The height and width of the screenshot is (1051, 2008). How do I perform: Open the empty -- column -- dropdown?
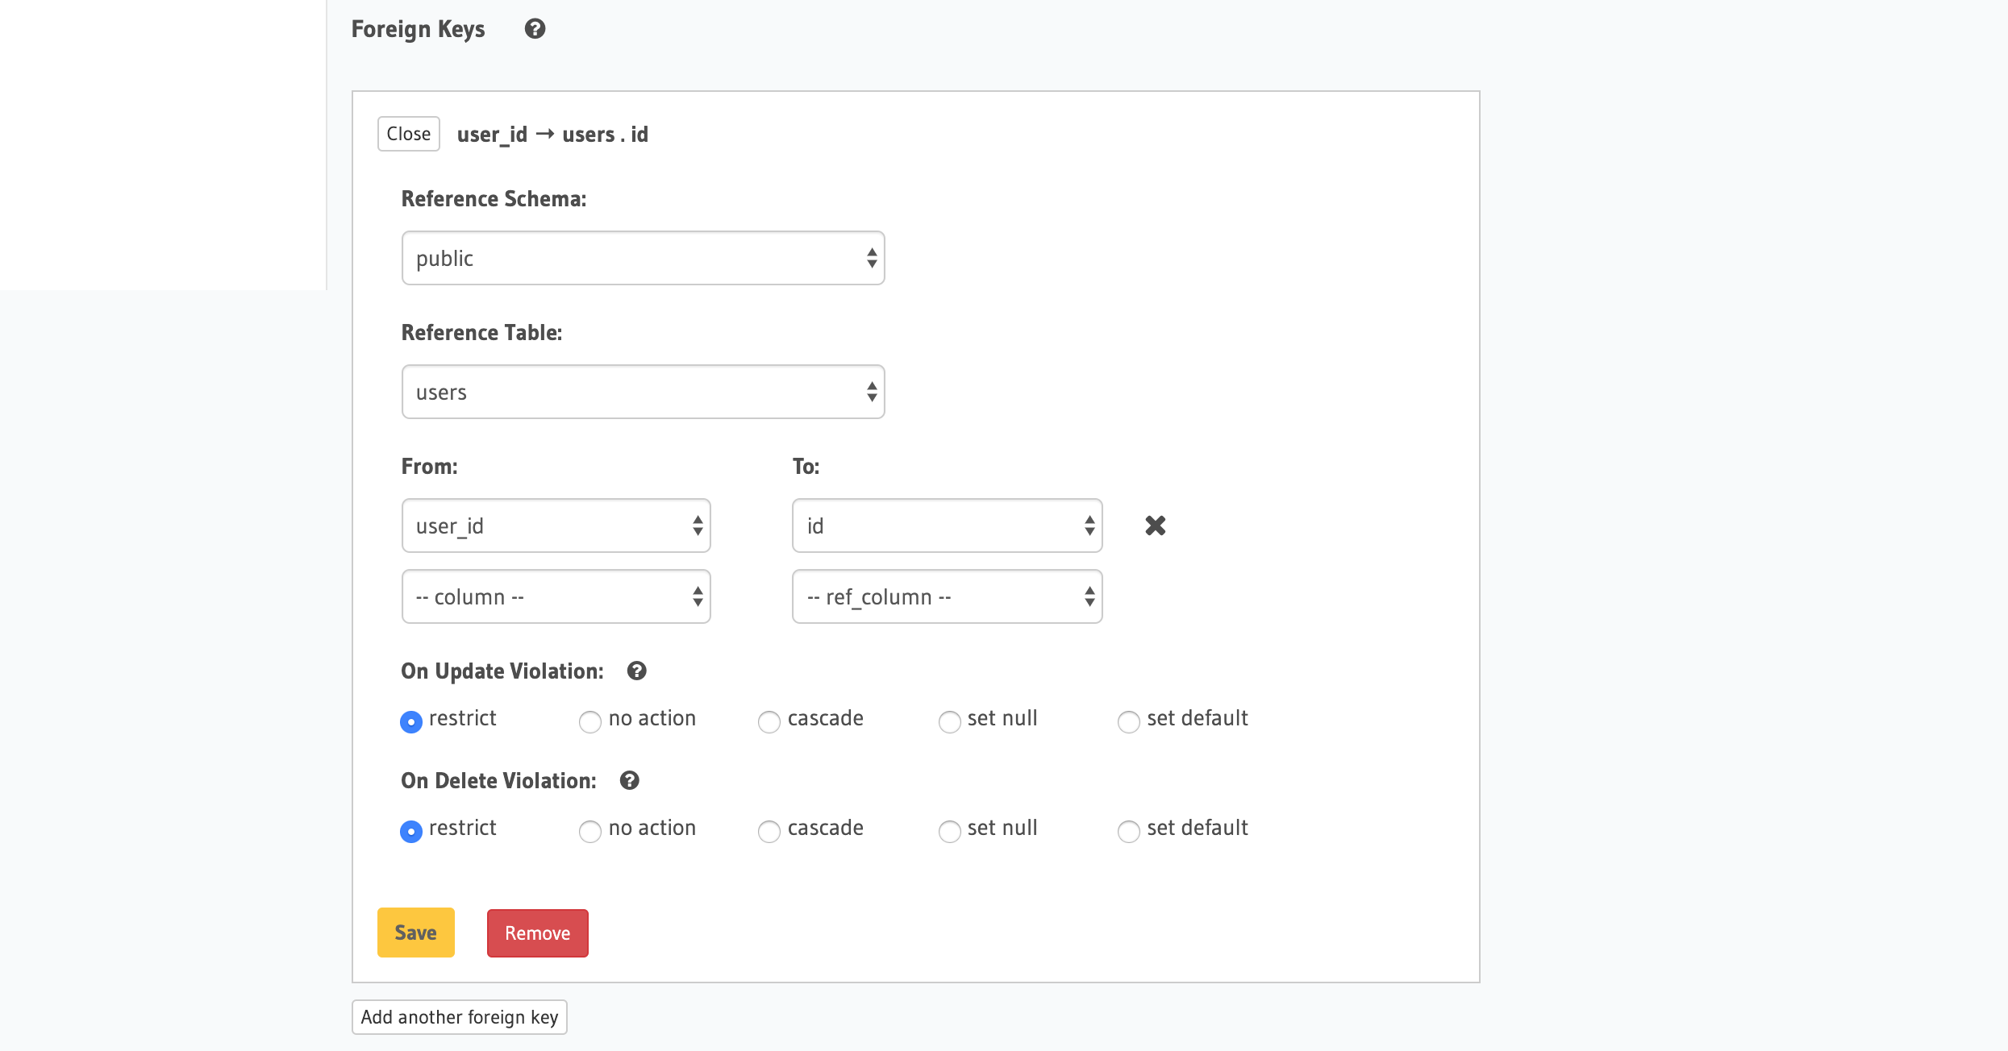click(556, 596)
